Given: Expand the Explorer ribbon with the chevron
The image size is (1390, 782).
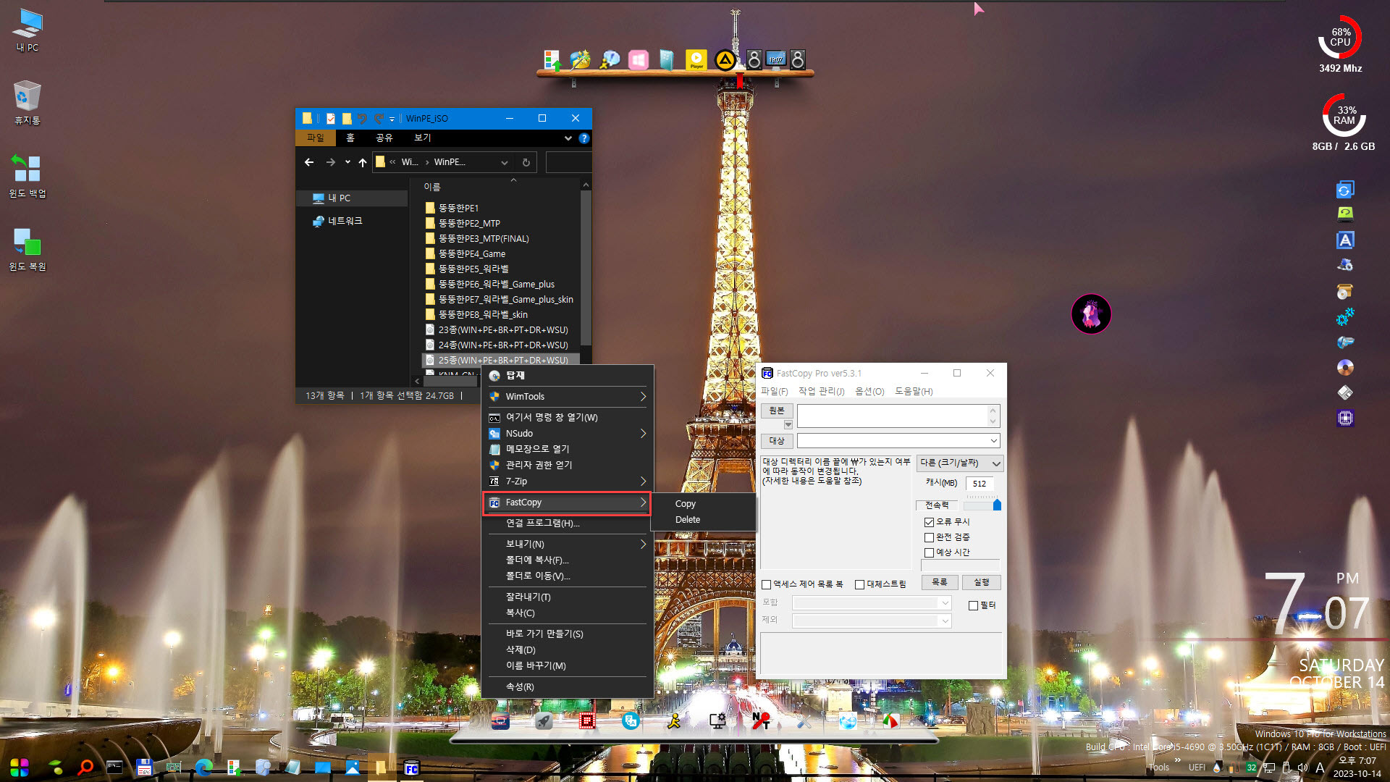Looking at the screenshot, I should [x=568, y=138].
